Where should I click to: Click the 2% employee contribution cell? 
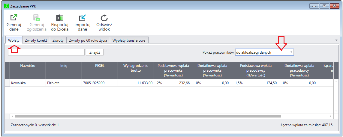click(x=163, y=83)
